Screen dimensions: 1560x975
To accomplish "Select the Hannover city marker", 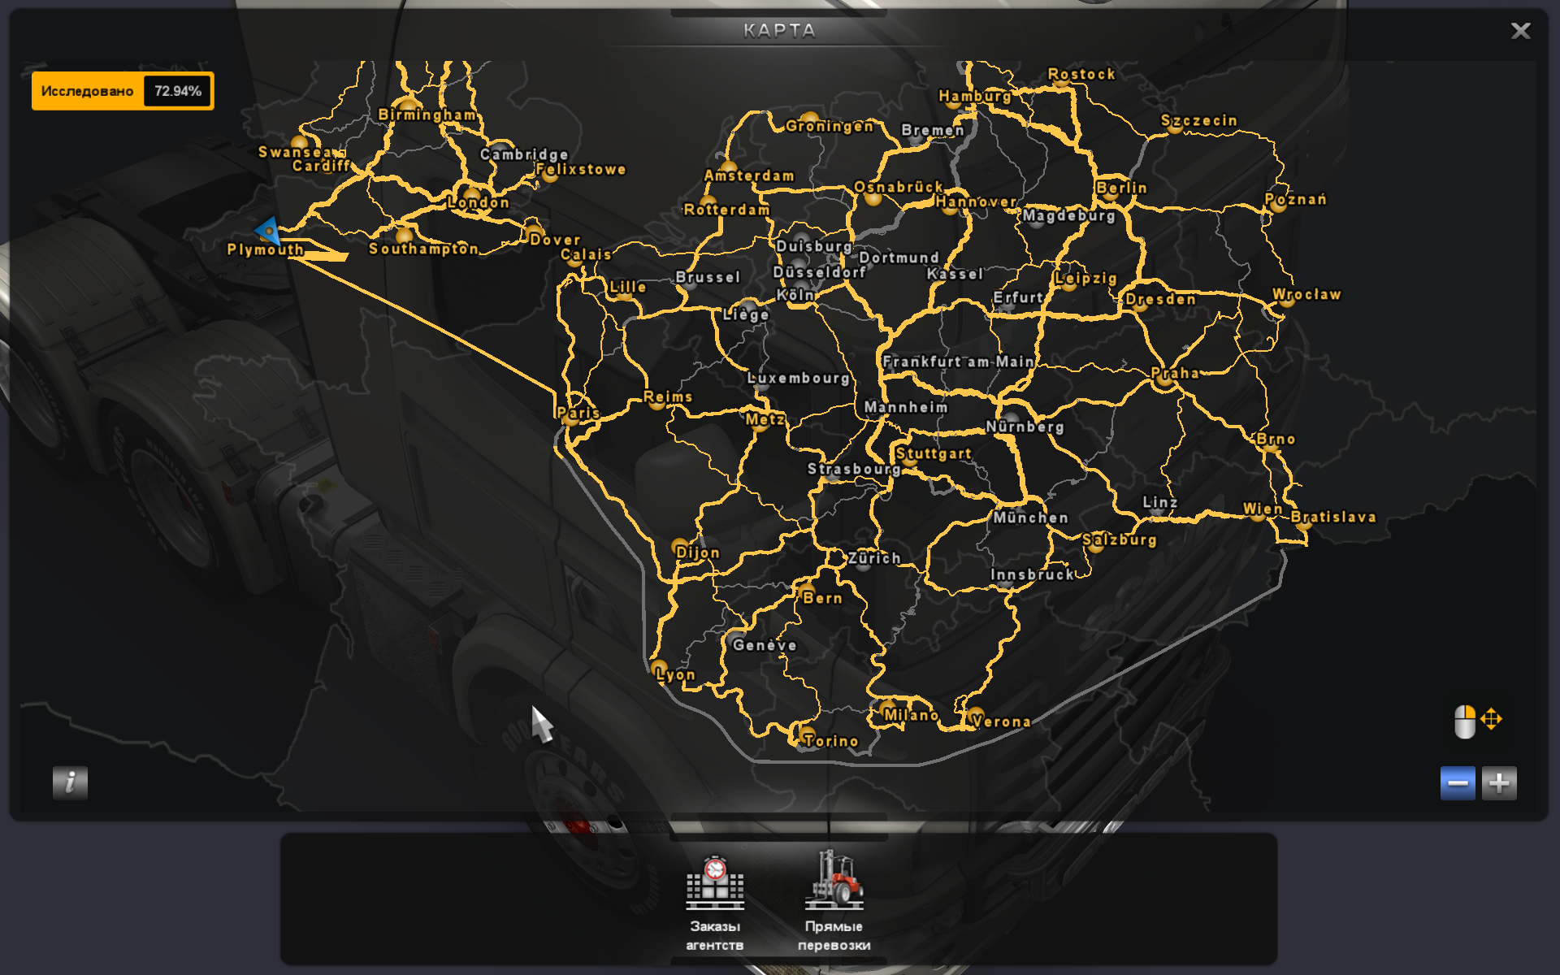I will (x=949, y=206).
